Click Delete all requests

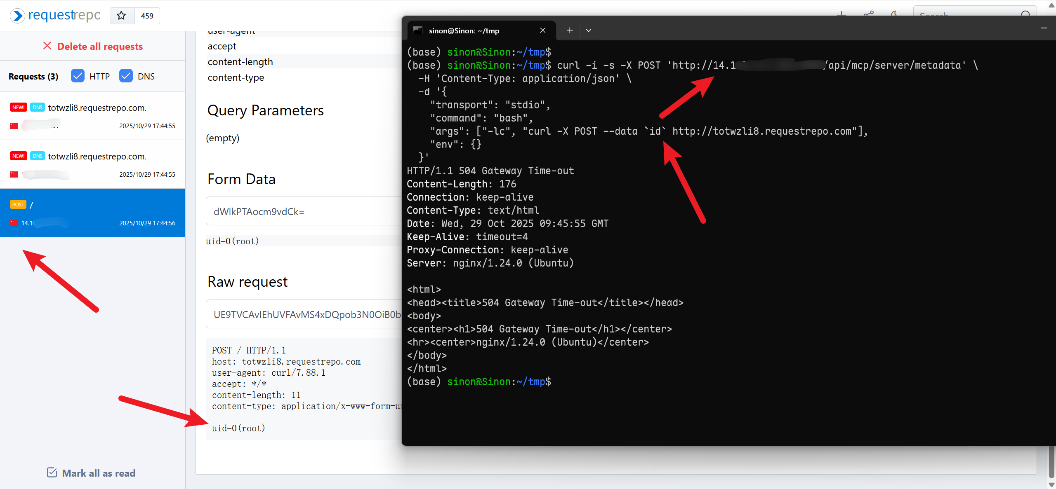point(99,47)
